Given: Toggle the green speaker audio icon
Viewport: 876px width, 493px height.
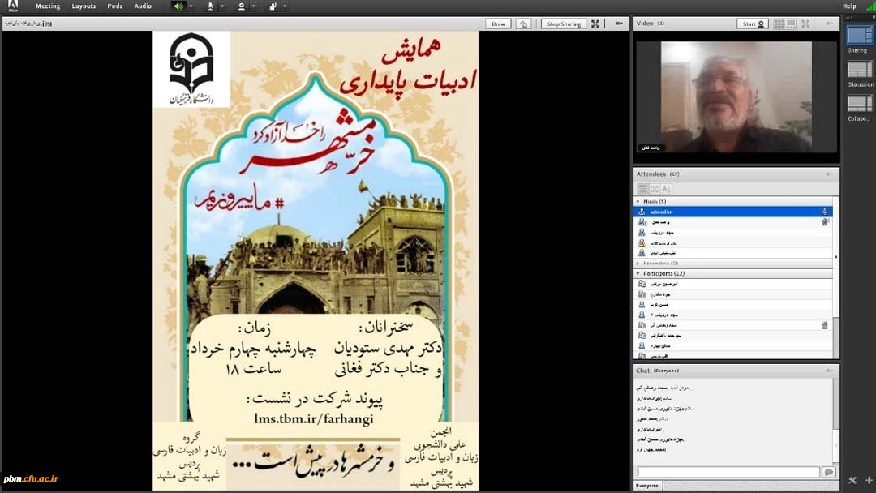Looking at the screenshot, I should click(178, 6).
